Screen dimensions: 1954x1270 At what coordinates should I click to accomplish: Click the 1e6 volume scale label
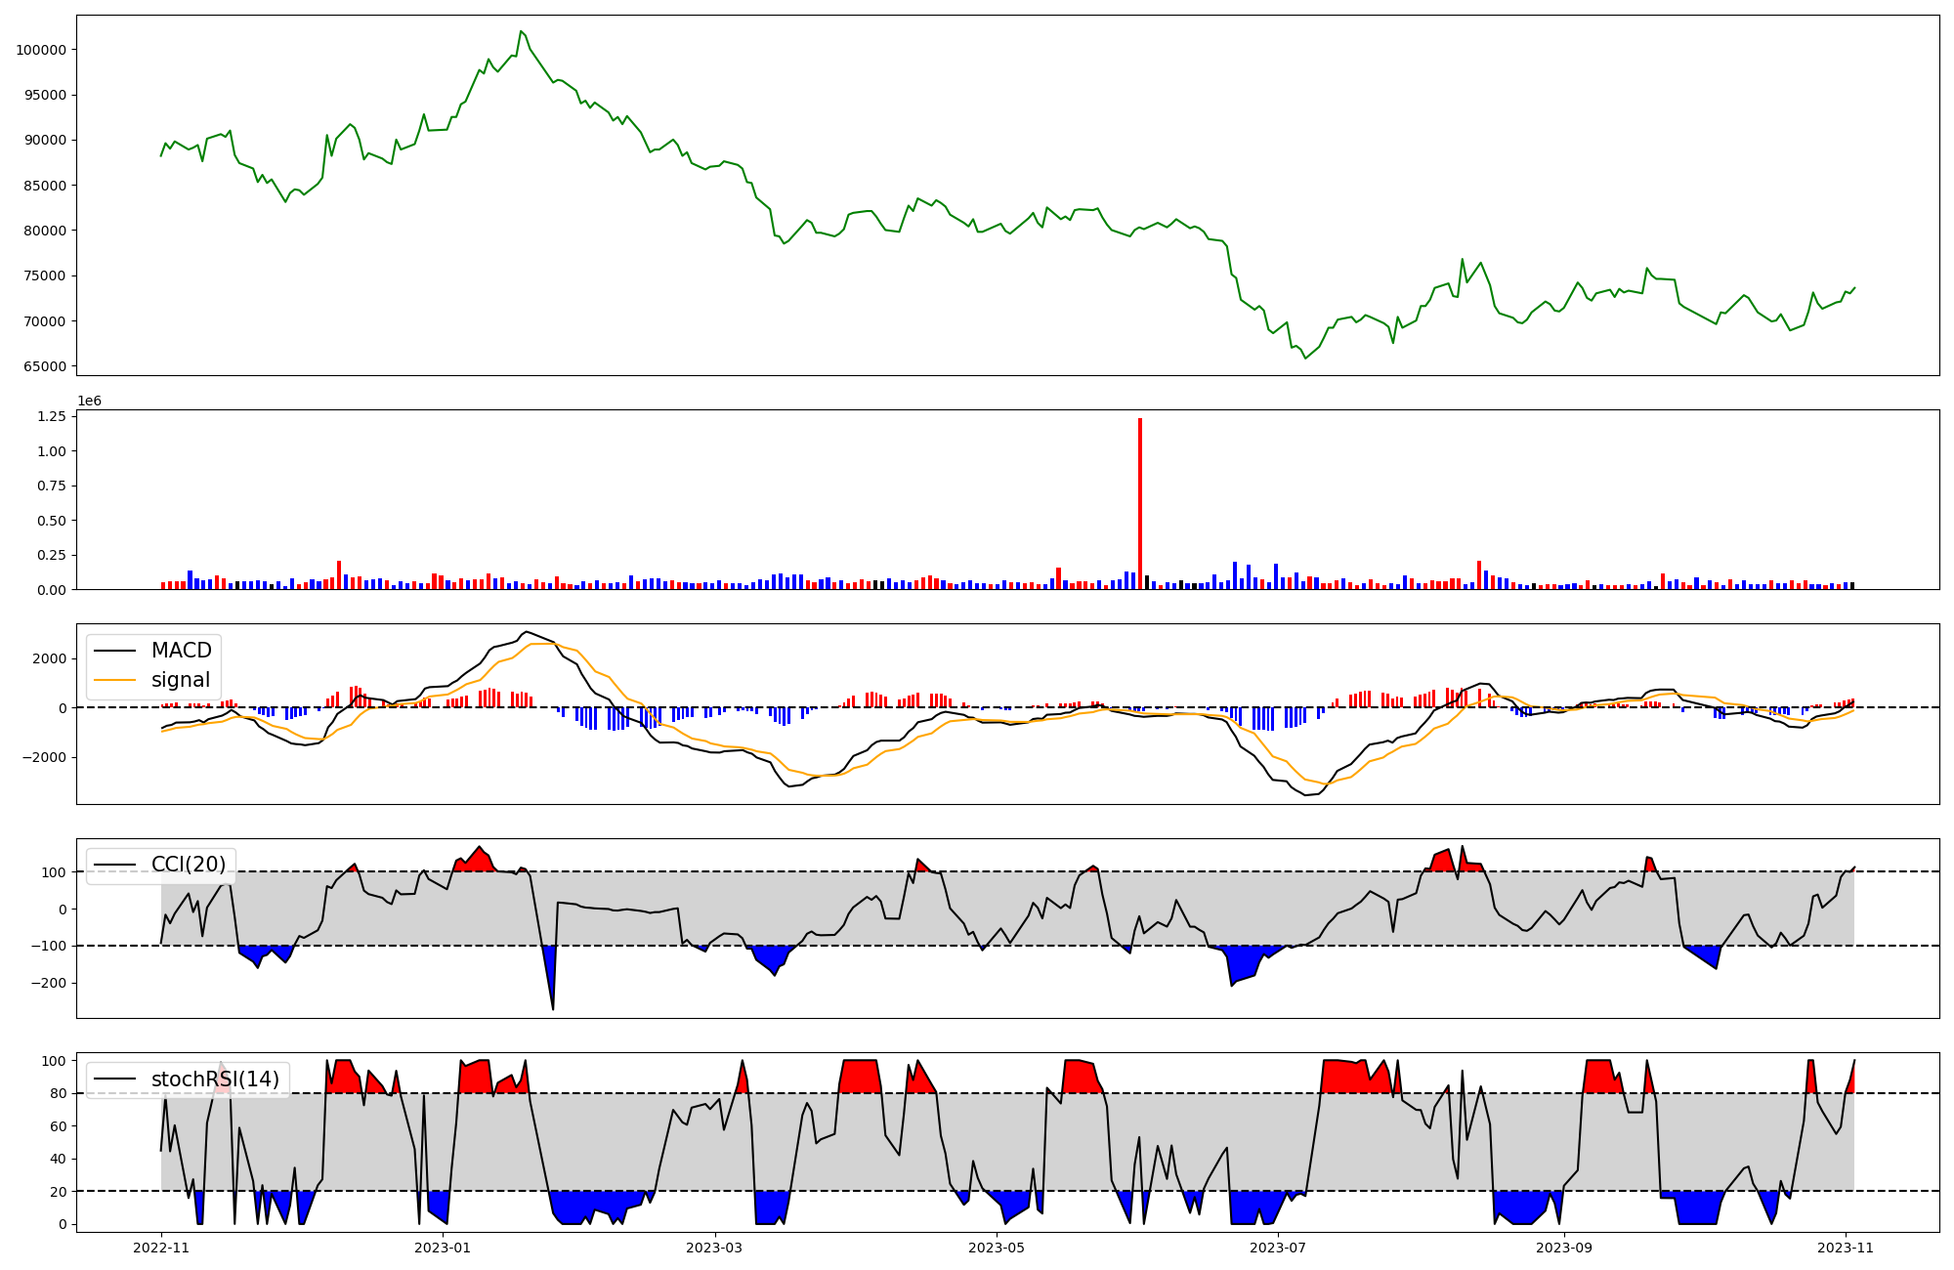pyautogui.click(x=89, y=402)
